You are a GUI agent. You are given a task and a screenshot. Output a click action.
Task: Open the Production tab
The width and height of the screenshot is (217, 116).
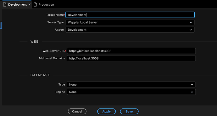point(44,5)
